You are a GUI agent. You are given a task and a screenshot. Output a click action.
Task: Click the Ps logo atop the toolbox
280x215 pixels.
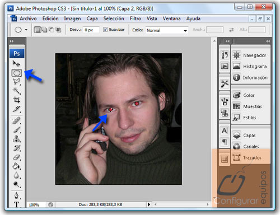click(x=17, y=54)
